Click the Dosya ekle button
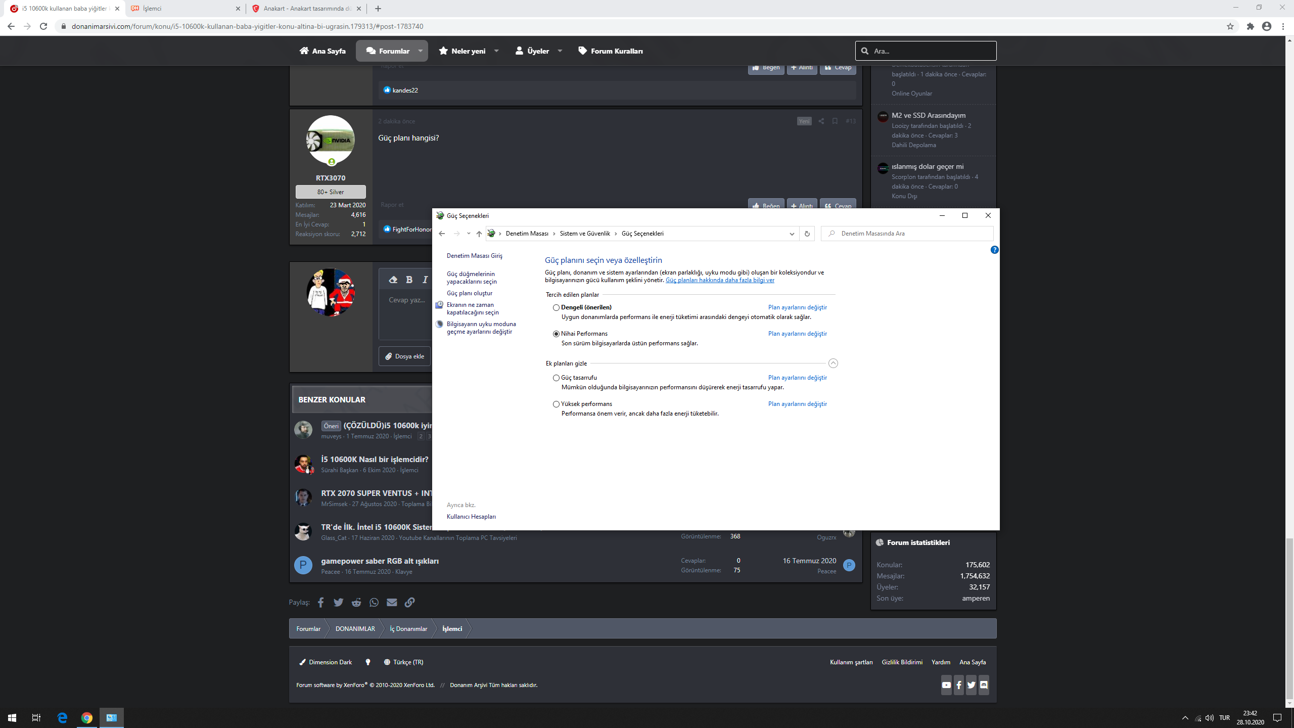Viewport: 1294px width, 728px height. pos(404,356)
